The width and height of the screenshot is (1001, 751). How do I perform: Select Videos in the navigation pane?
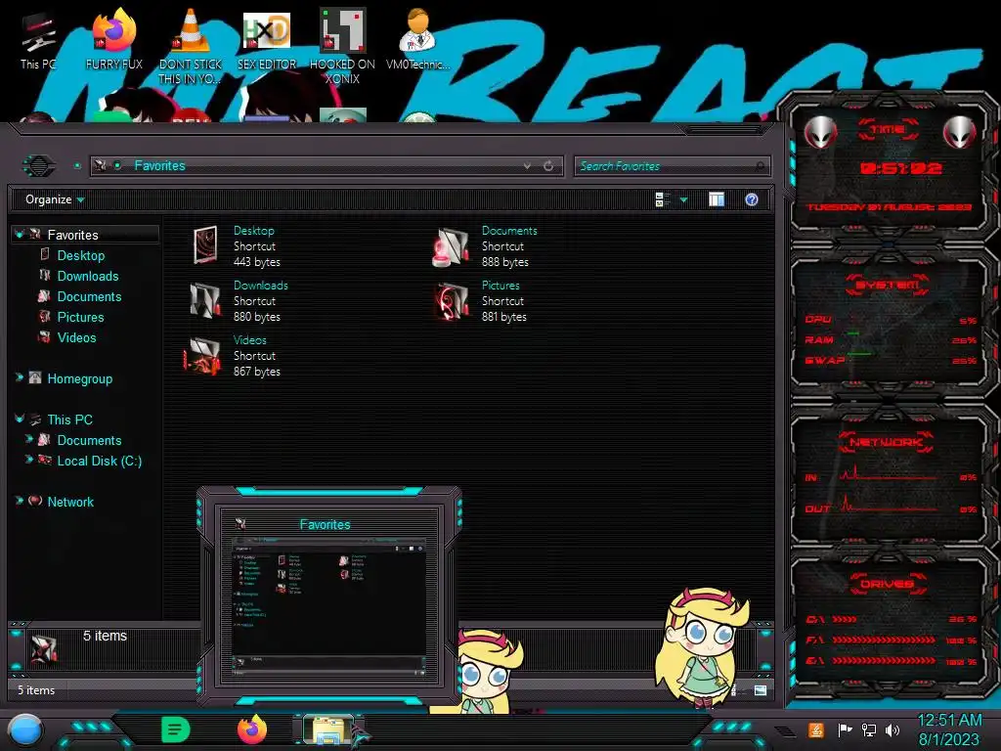pos(76,337)
